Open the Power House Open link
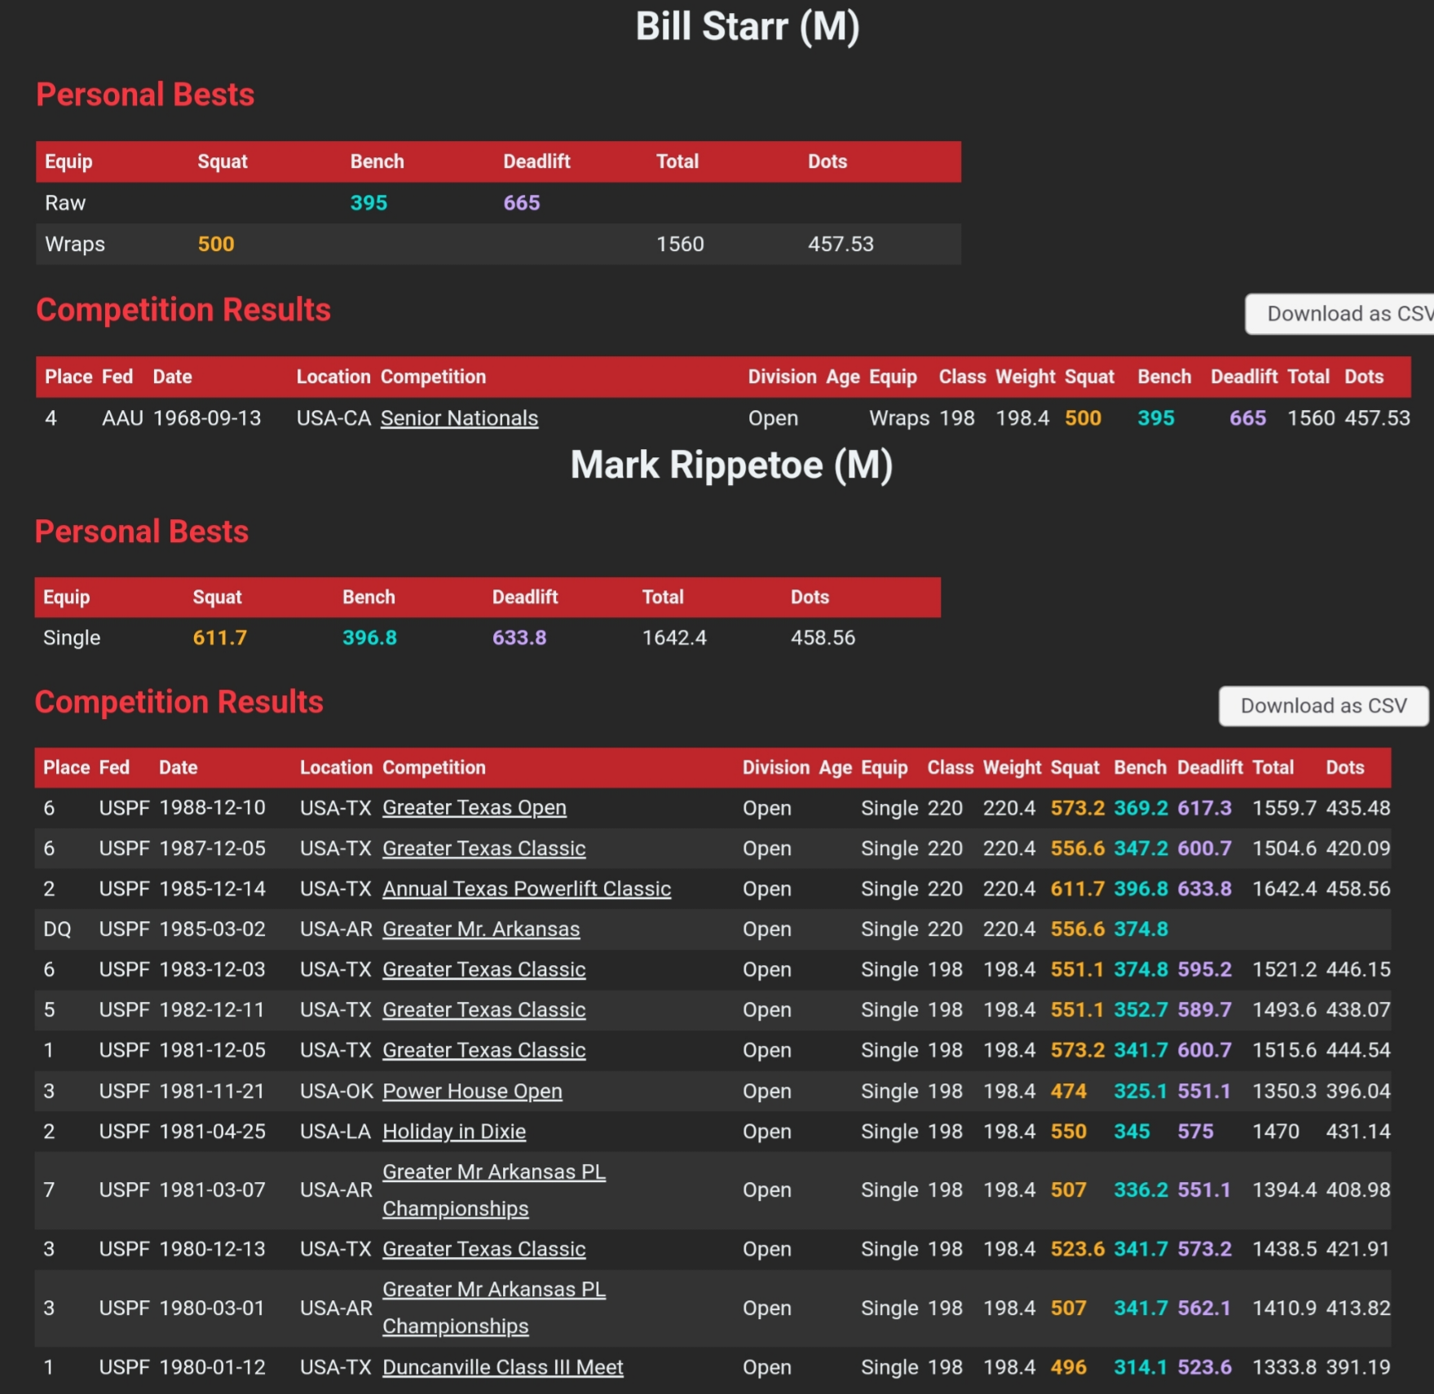The width and height of the screenshot is (1434, 1394). coord(472,1091)
